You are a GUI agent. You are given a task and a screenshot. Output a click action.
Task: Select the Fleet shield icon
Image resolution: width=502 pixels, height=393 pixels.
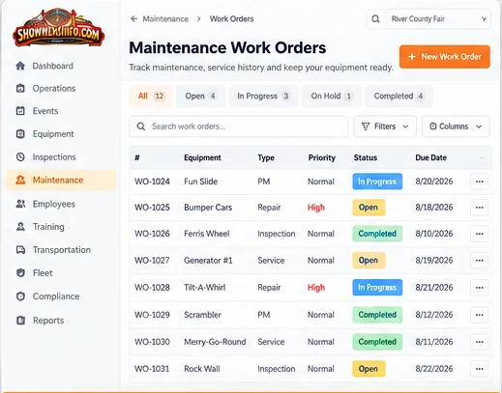tap(20, 273)
